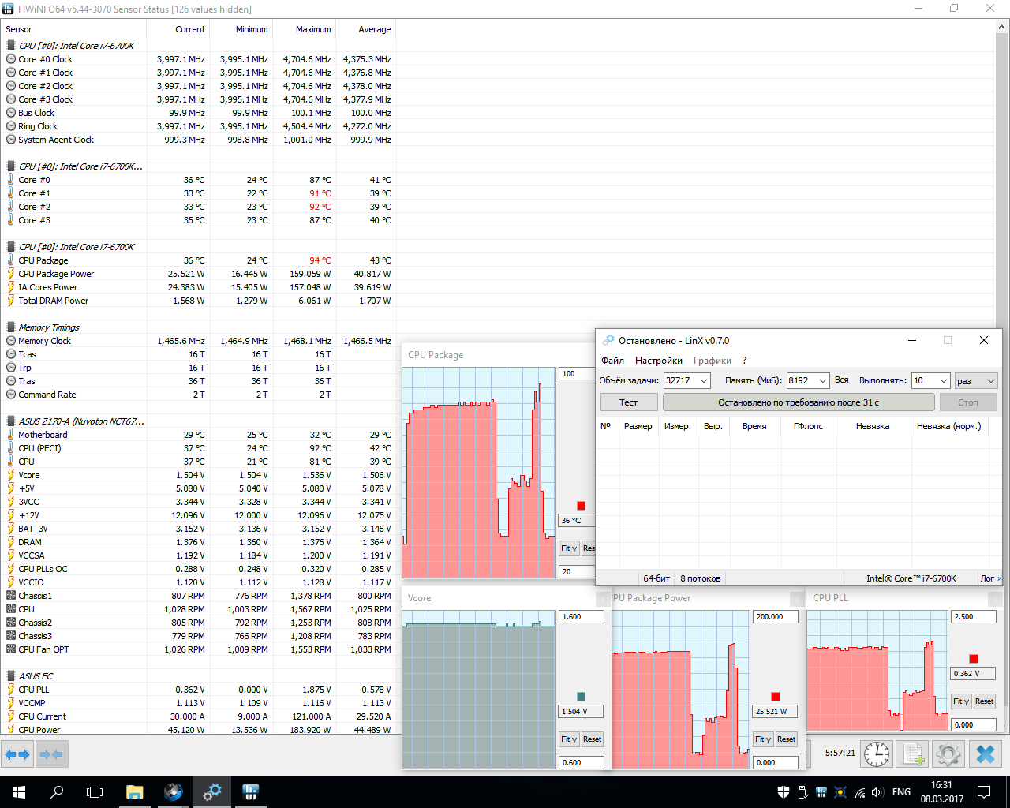This screenshot has width=1010, height=808.
Task: Click the expand columns blue arrows icon
Action: pyautogui.click(x=17, y=754)
